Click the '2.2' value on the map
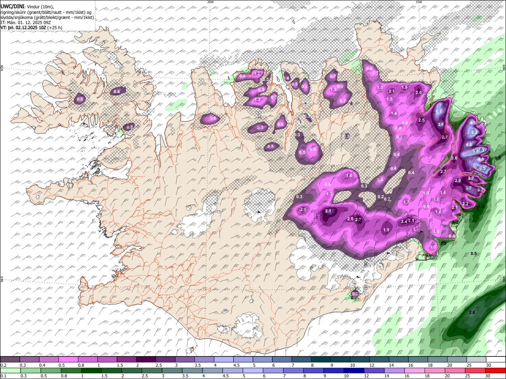The width and height of the screenshot is (506, 379). point(465,204)
